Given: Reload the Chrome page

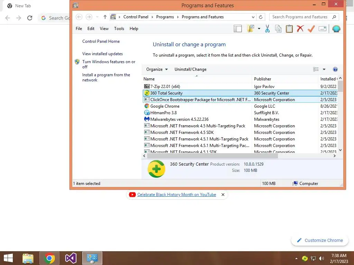Looking at the screenshot, I should click(x=30, y=18).
